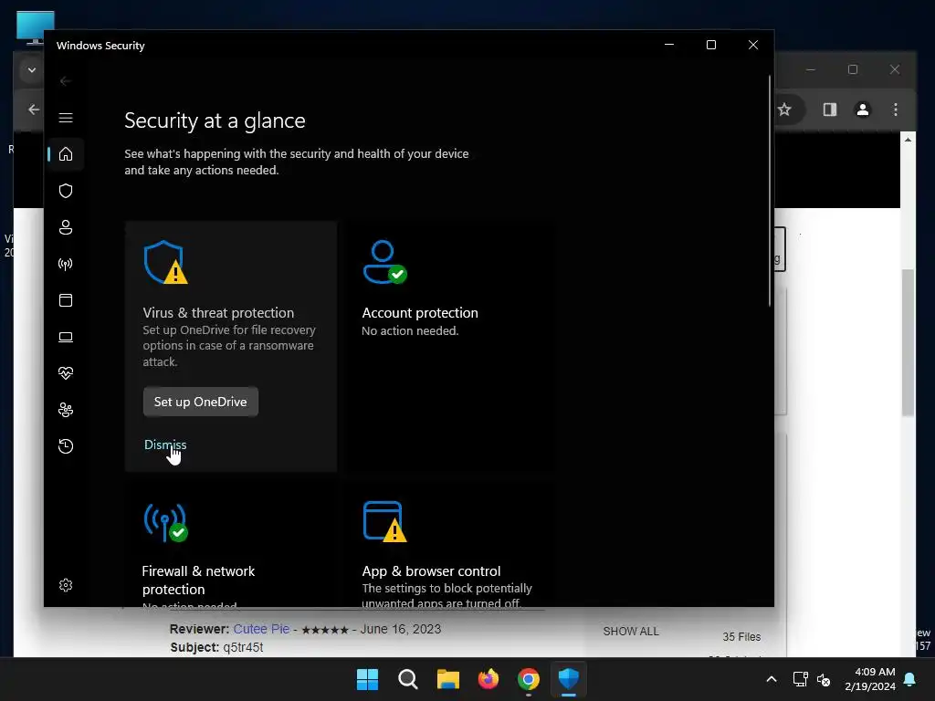Open the muted volume tray icon
Viewport: 935px width, 701px height.
[824, 679]
